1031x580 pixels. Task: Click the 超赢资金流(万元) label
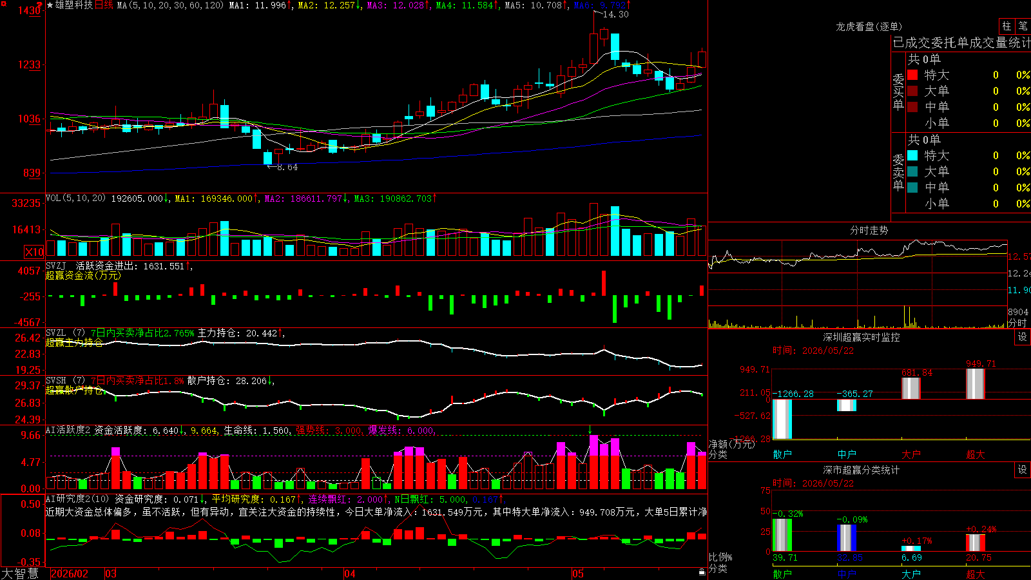(83, 275)
